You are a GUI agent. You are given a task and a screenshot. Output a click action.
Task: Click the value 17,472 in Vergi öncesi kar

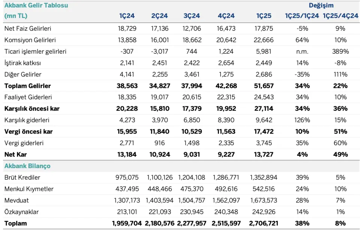(x=264, y=132)
